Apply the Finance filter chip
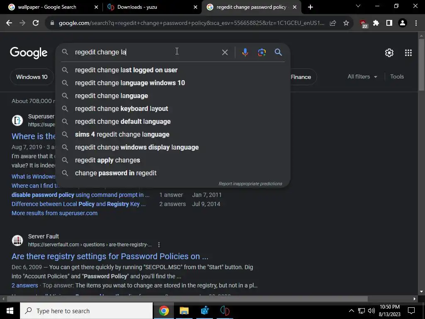 (x=300, y=77)
